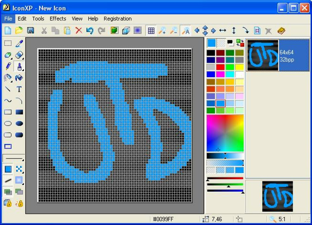Viewport: 312px width, 225px height.
Task: Select the pencil tool
Action: (8, 66)
